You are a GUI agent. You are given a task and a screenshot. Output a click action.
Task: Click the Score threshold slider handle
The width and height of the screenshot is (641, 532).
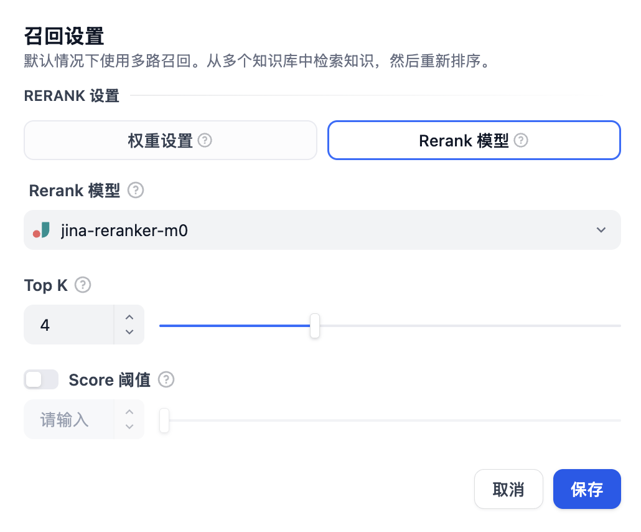164,420
